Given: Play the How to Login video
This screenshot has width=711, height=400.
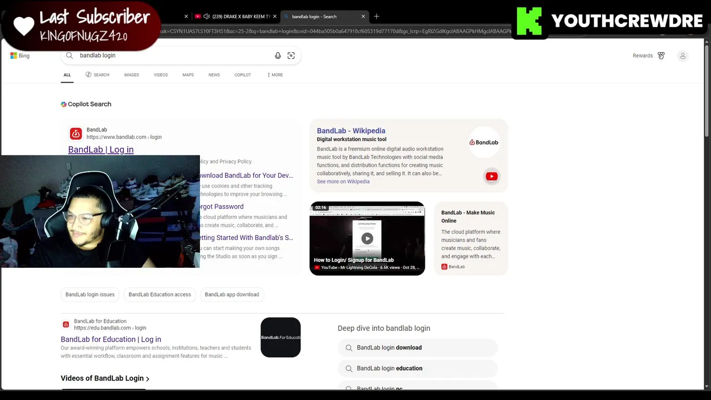Looking at the screenshot, I should pyautogui.click(x=367, y=238).
